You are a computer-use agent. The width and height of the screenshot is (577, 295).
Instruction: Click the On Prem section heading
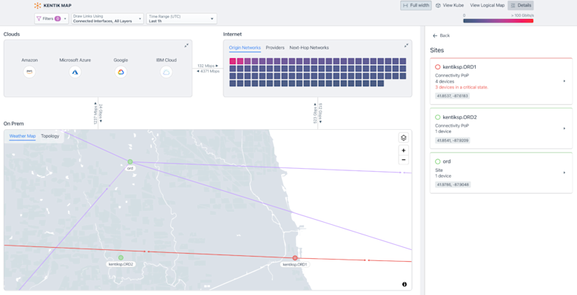13,124
